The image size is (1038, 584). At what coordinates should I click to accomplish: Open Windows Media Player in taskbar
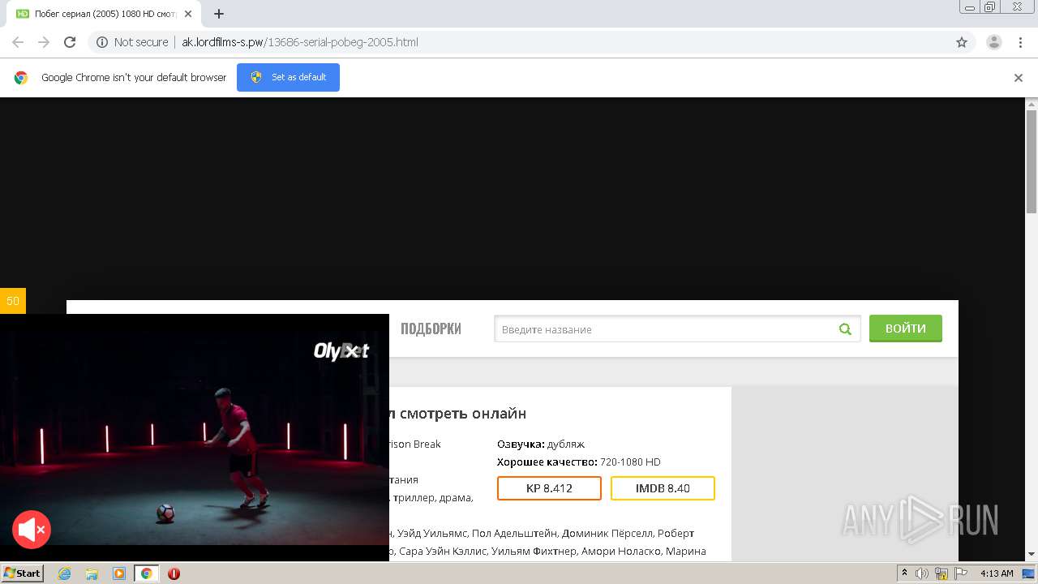pos(119,573)
